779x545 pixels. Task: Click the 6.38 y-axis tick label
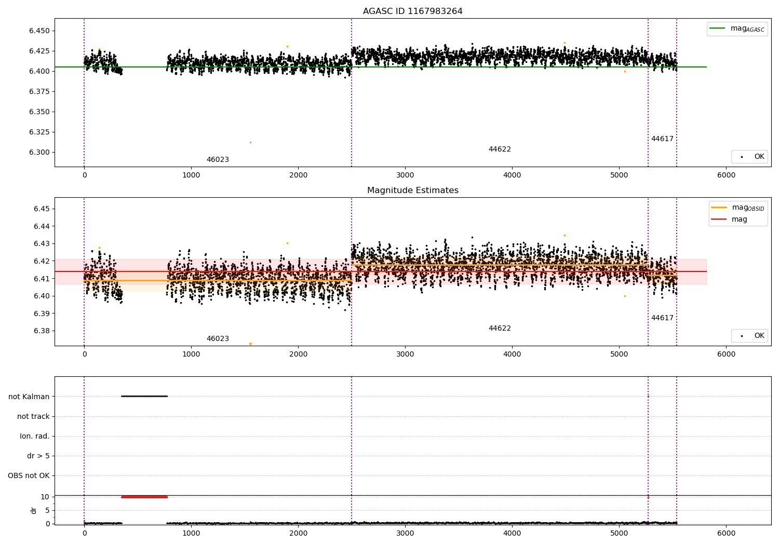[42, 331]
